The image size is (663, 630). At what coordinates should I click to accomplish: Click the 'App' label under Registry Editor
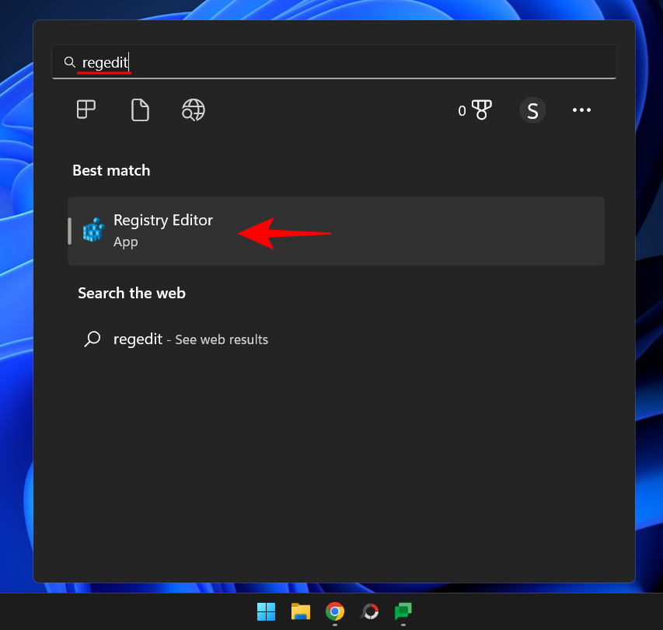click(125, 242)
